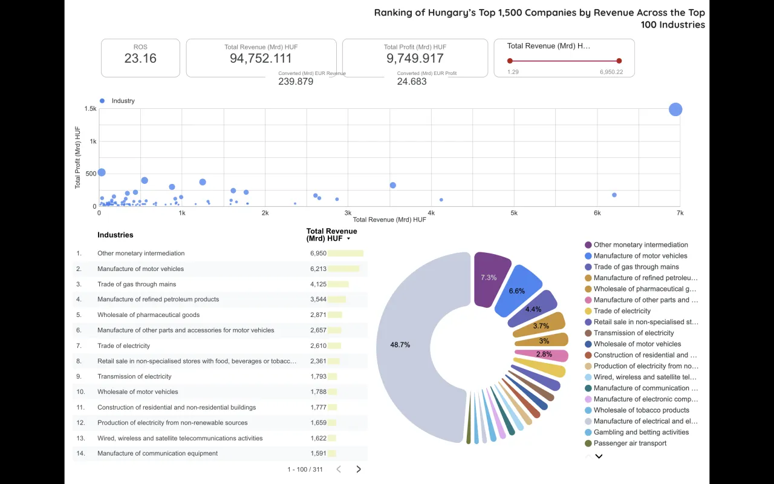The height and width of the screenshot is (484, 774).
Task: Toggle Industry legend dot above scatter chart
Action: (x=102, y=101)
